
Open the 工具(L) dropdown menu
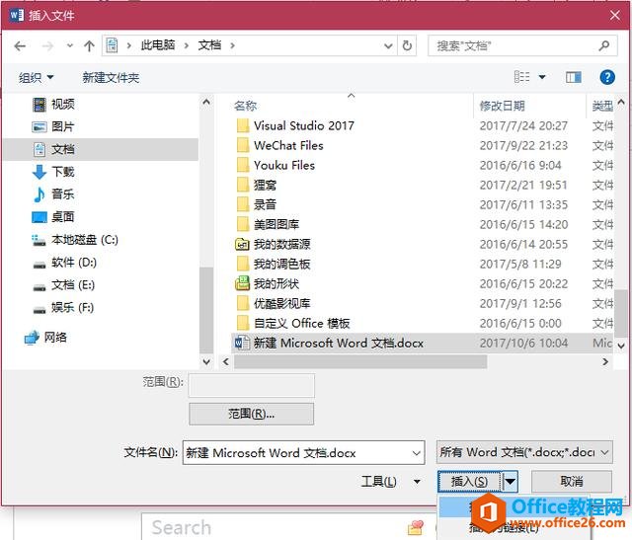point(391,481)
